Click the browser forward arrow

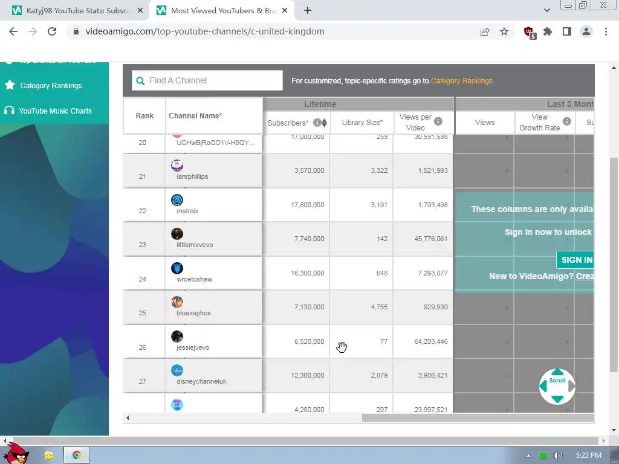33,31
